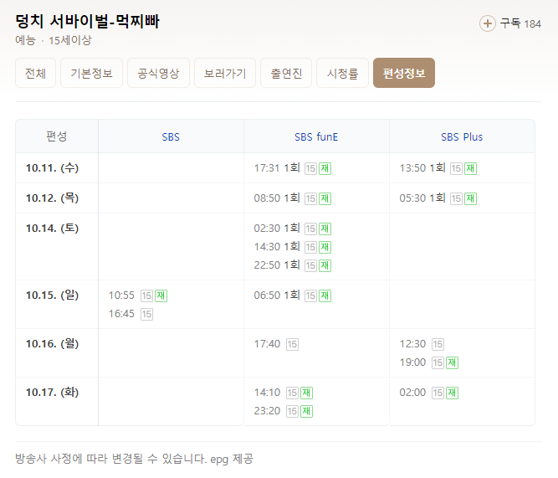
Task: Click the 10.15. (일) date row
Action: pyautogui.click(x=53, y=296)
